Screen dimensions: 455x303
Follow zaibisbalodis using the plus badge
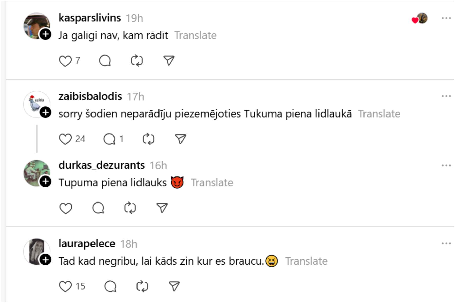pyautogui.click(x=45, y=112)
